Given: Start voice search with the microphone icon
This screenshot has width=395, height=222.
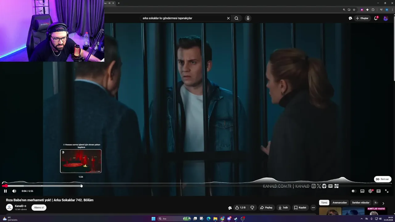Looking at the screenshot, I should pos(248,18).
